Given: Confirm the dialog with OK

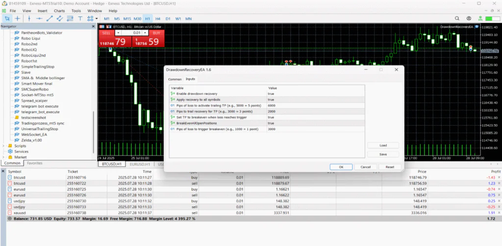Looking at the screenshot, I should point(341,167).
